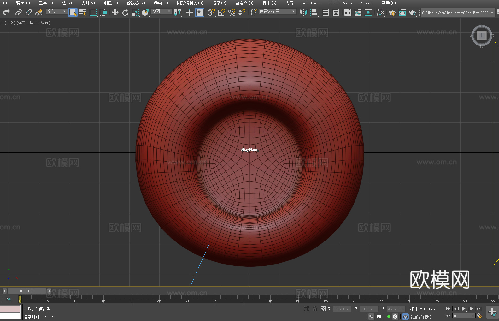Pick the Select and Scale tool

(x=135, y=12)
